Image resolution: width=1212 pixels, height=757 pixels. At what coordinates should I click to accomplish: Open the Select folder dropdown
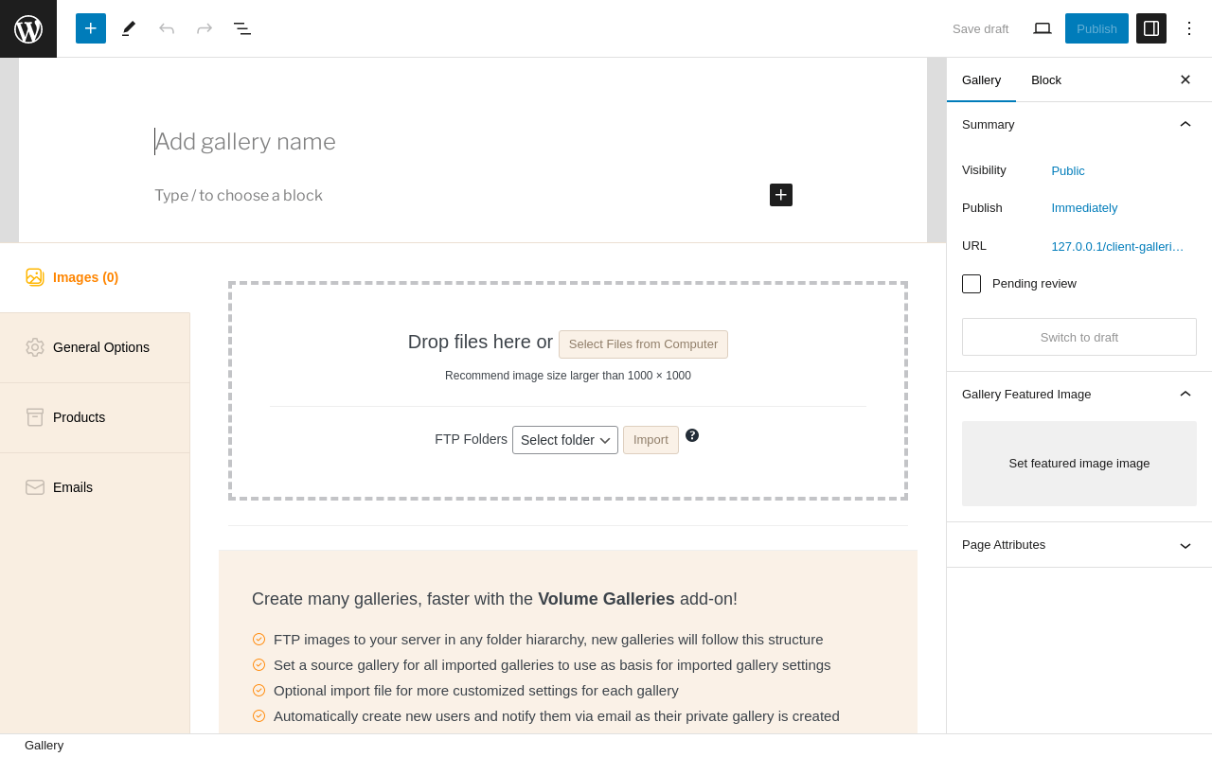(x=565, y=440)
